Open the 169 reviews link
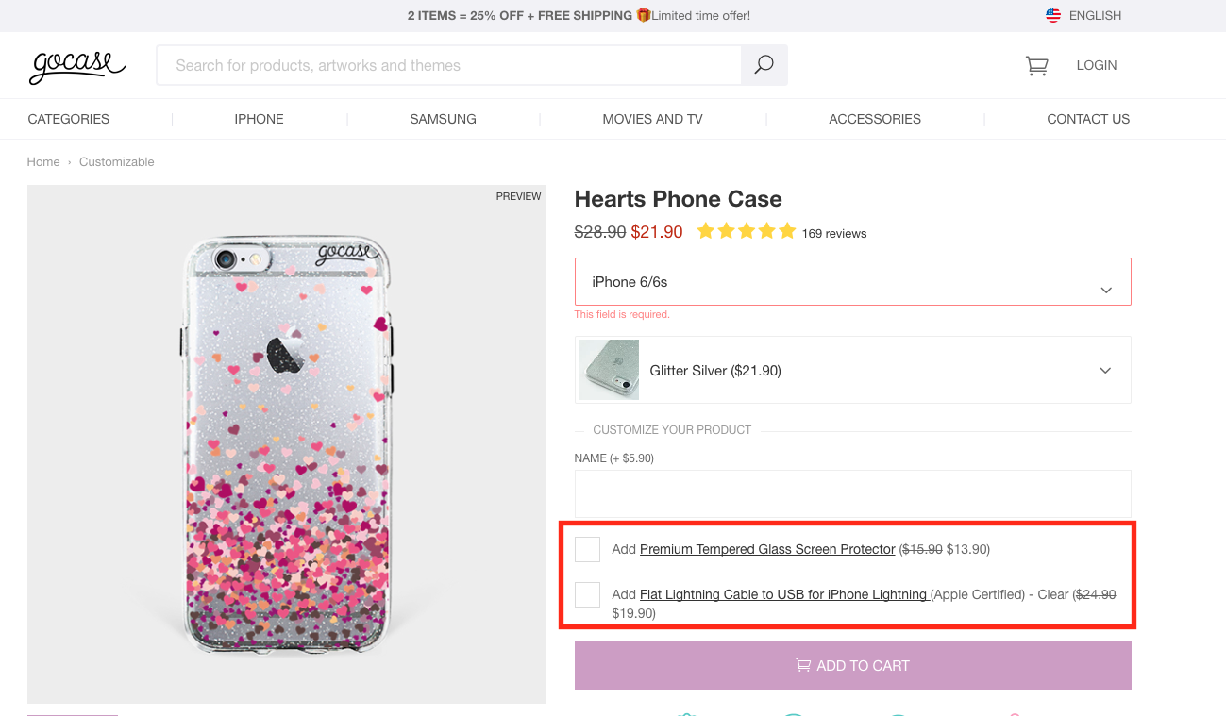 [833, 233]
